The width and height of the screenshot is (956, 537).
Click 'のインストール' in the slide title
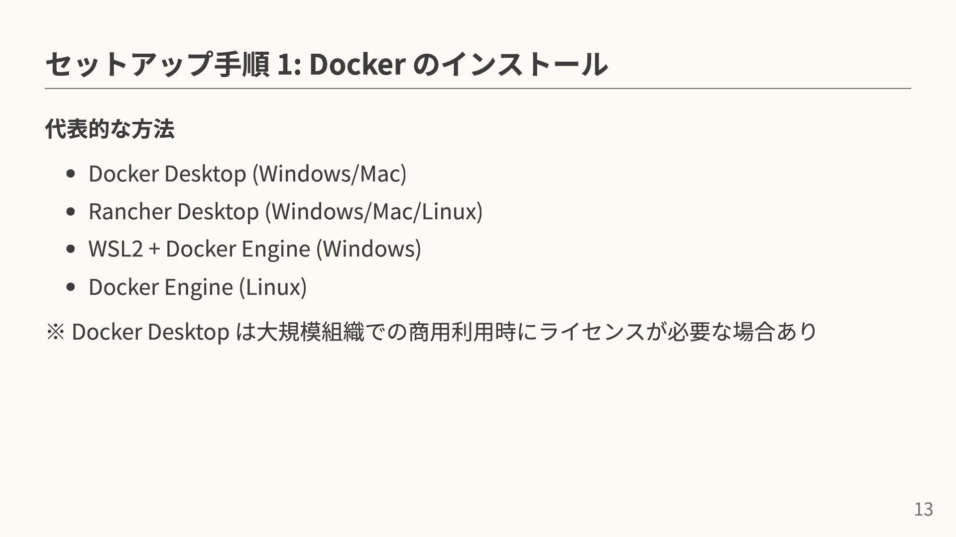click(510, 64)
